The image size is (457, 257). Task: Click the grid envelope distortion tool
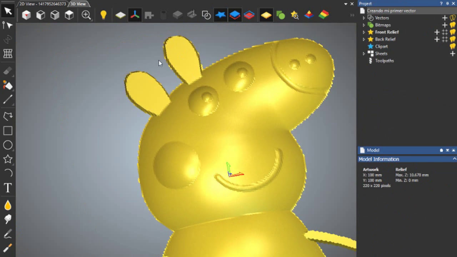(x=8, y=54)
